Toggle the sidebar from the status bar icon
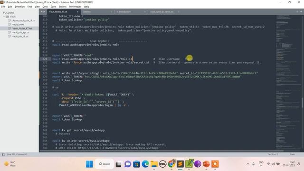 pyautogui.click(x=3, y=154)
